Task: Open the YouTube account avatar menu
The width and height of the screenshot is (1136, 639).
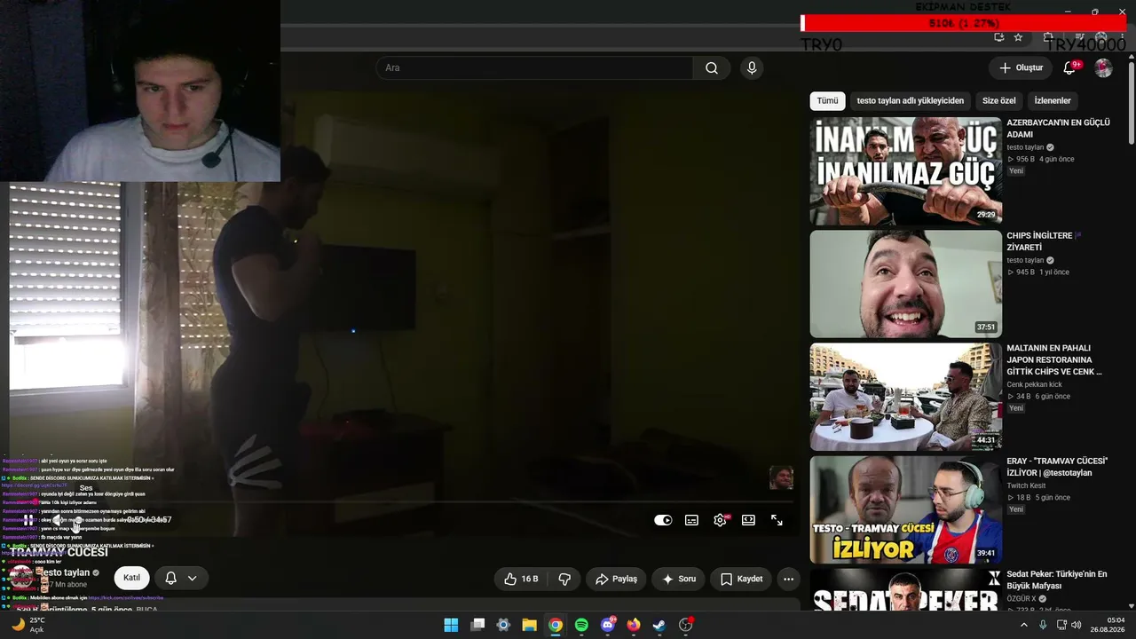Action: coord(1103,68)
